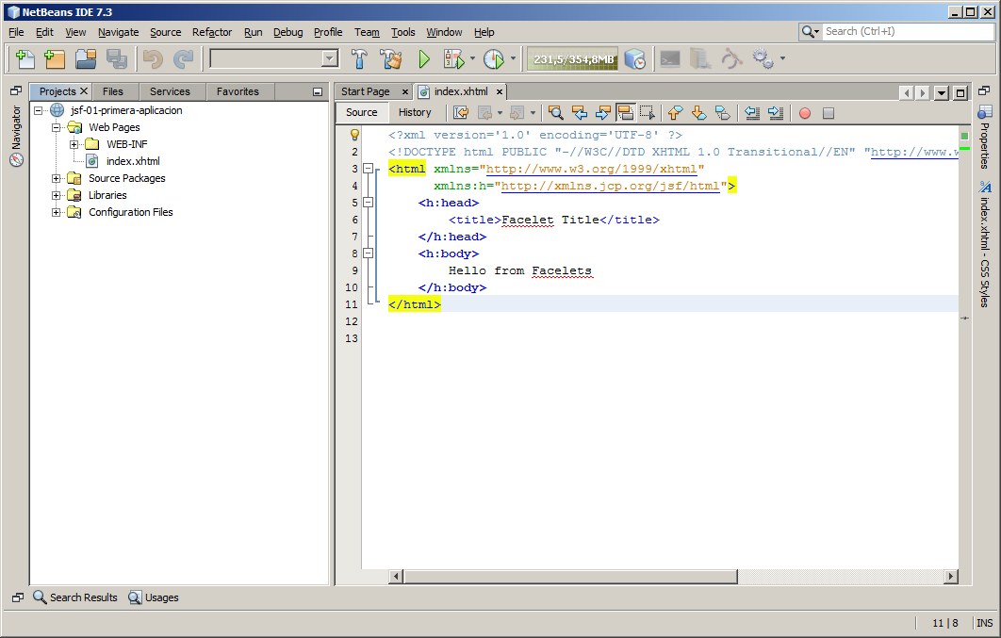The width and height of the screenshot is (1001, 638).
Task: Click the profiler snapshot cube icon
Action: (634, 59)
